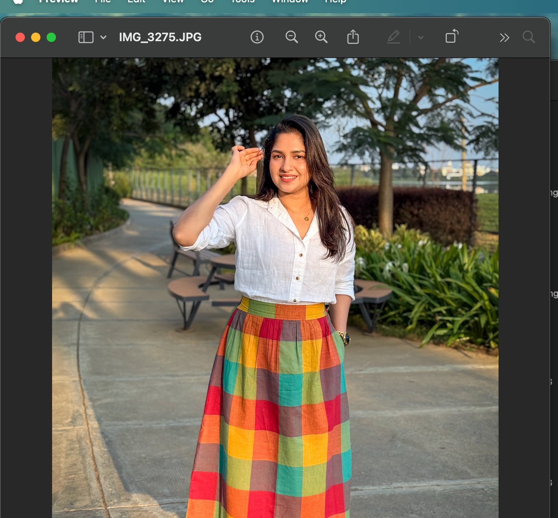Open the Window menu
Viewport: 558px width, 518px height.
290,2
